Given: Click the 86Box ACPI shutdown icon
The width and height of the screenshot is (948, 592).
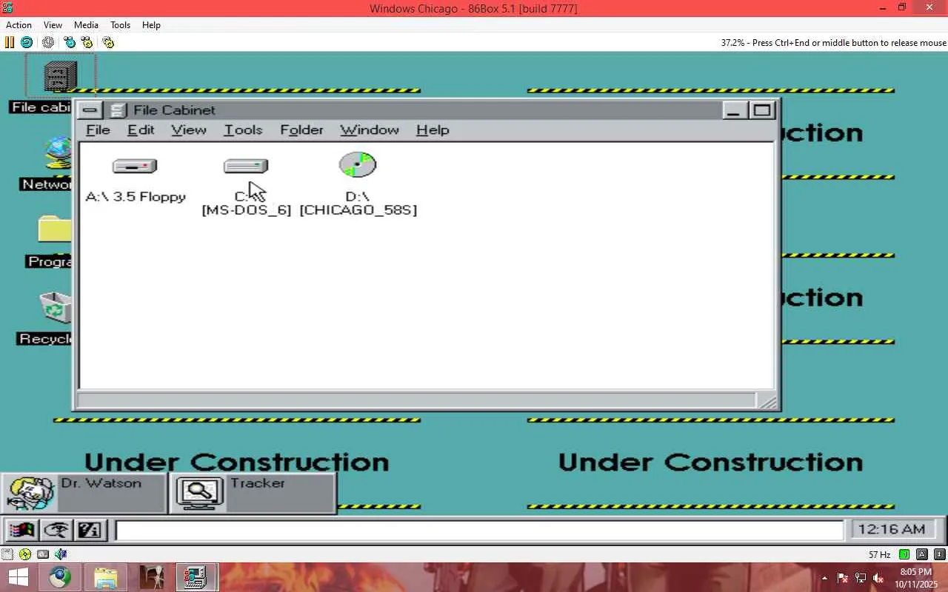Looking at the screenshot, I should (48, 42).
